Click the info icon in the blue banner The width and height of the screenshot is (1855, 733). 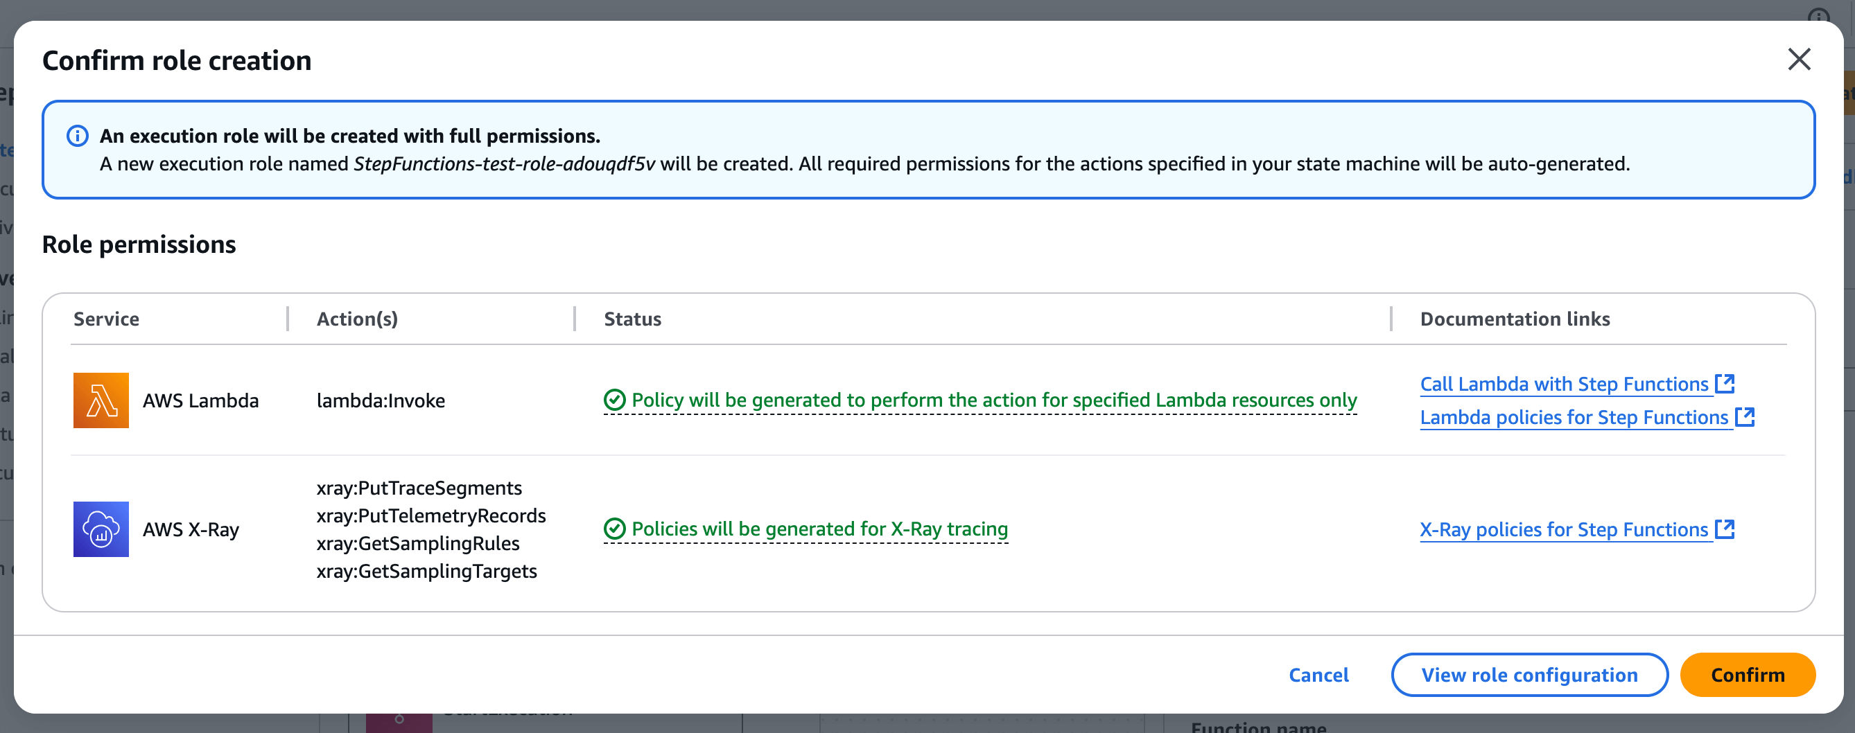coord(78,136)
